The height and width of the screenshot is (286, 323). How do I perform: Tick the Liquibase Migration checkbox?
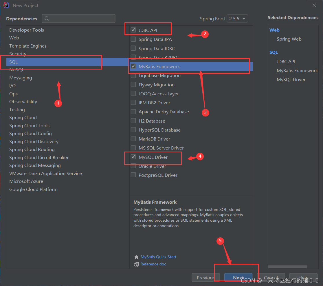pyautogui.click(x=133, y=75)
